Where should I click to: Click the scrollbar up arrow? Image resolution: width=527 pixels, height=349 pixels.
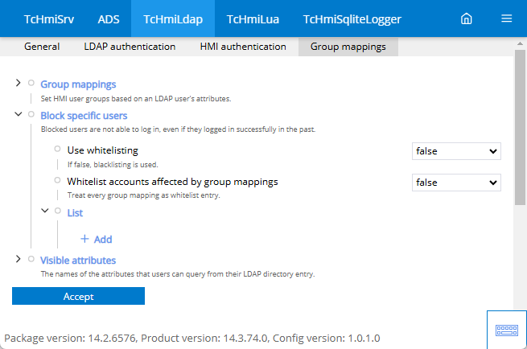520,43
